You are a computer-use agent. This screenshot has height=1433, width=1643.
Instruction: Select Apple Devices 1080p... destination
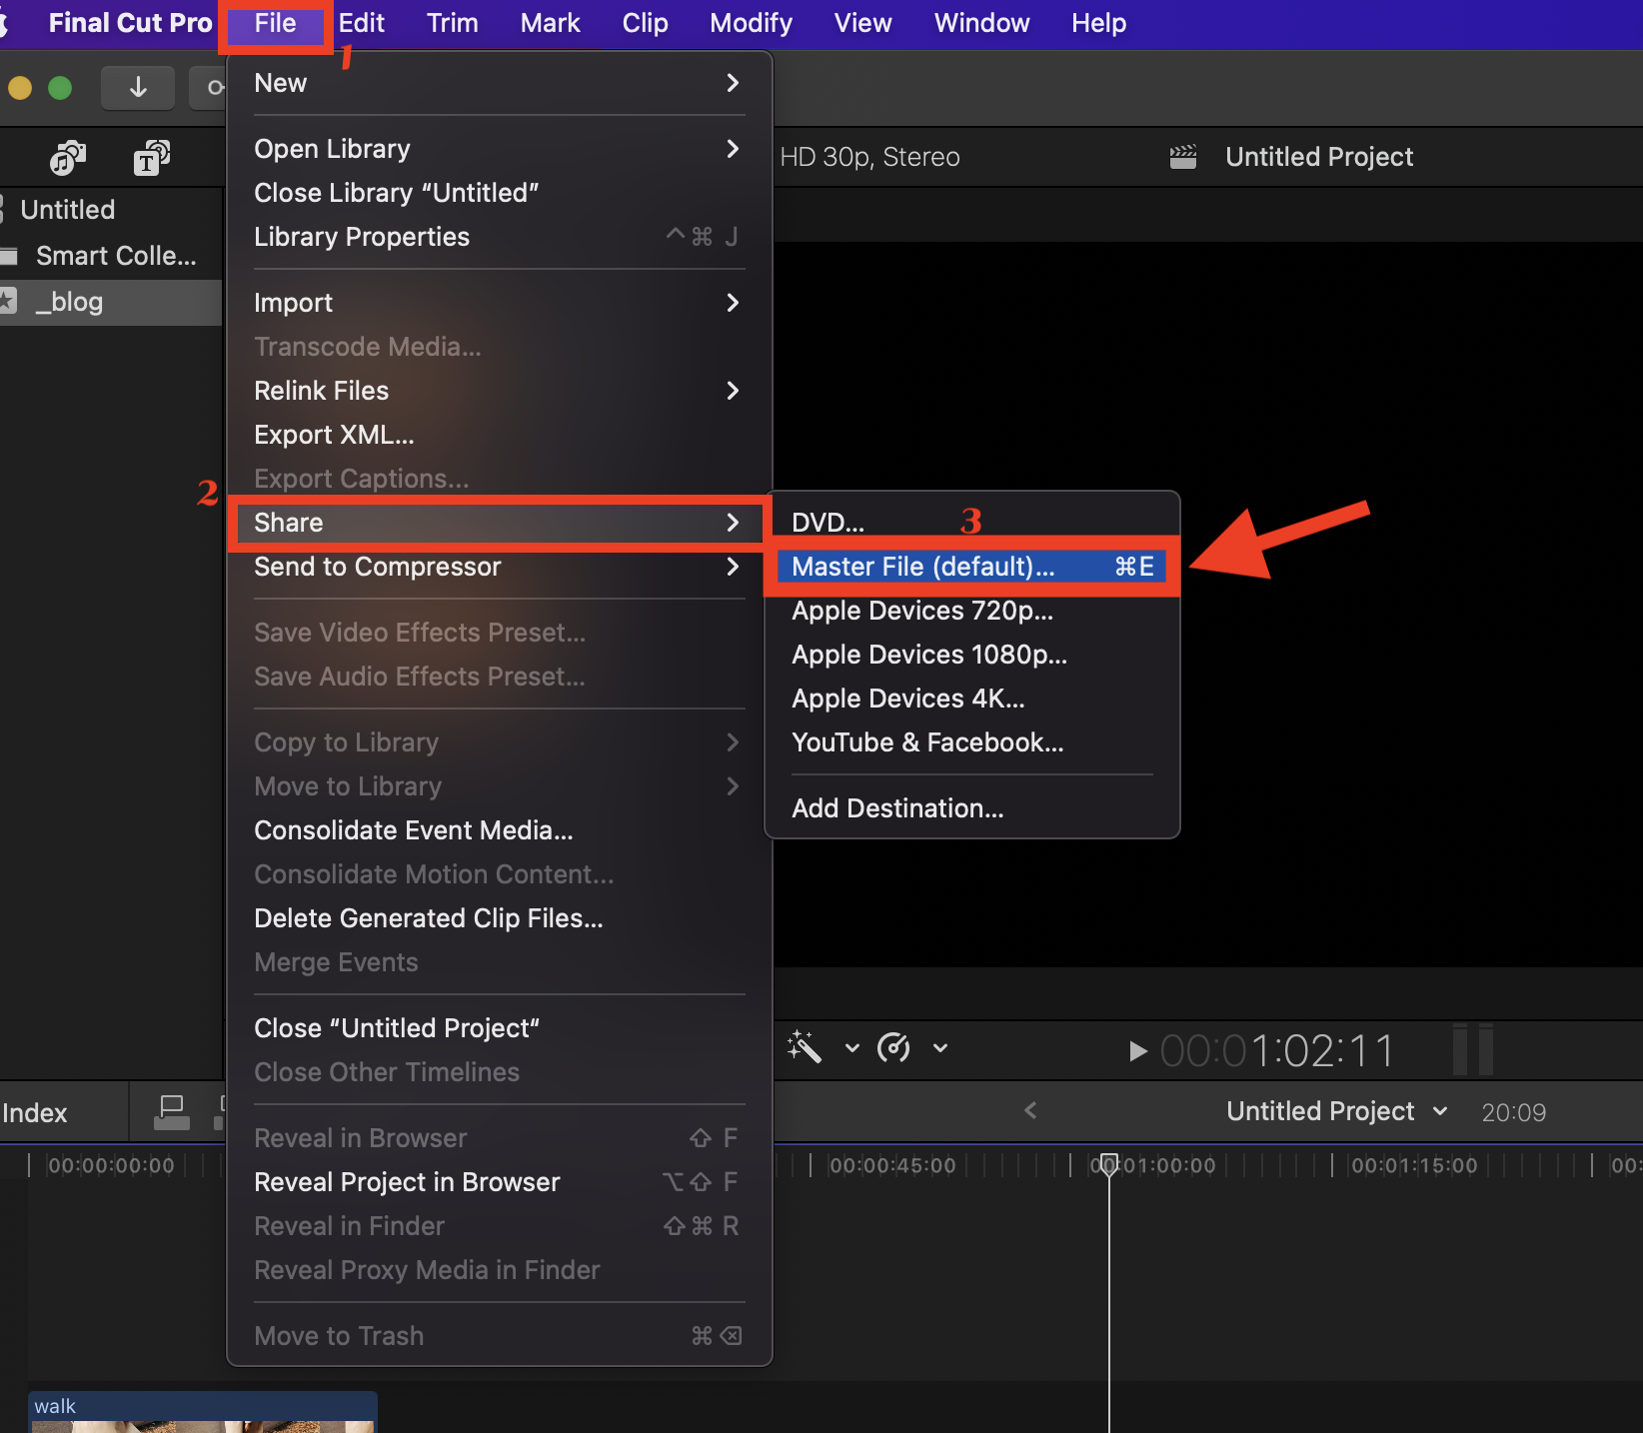click(x=971, y=655)
